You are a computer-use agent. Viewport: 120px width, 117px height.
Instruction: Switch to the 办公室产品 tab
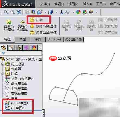pos(74,39)
